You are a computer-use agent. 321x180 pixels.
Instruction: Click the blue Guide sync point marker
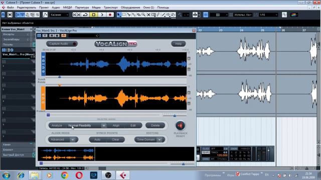[60, 77]
